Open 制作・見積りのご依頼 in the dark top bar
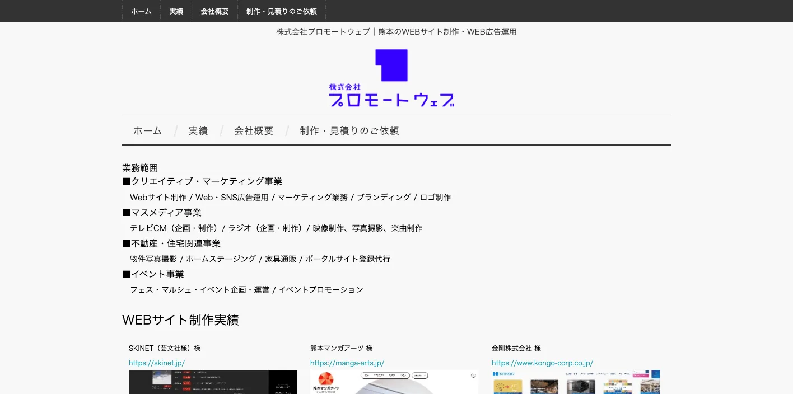 [282, 11]
